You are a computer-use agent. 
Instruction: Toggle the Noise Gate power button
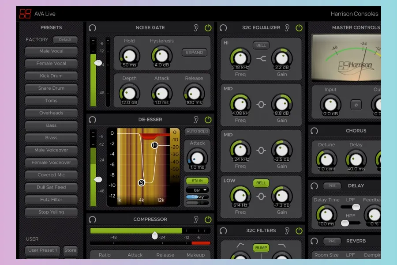click(x=208, y=28)
